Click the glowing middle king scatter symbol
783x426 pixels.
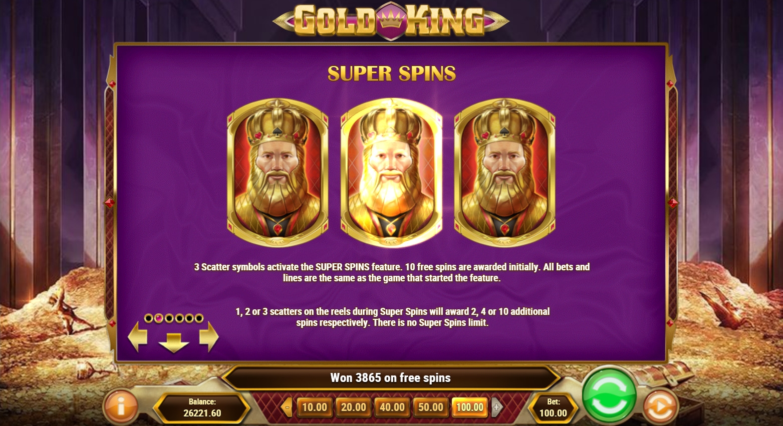point(391,172)
